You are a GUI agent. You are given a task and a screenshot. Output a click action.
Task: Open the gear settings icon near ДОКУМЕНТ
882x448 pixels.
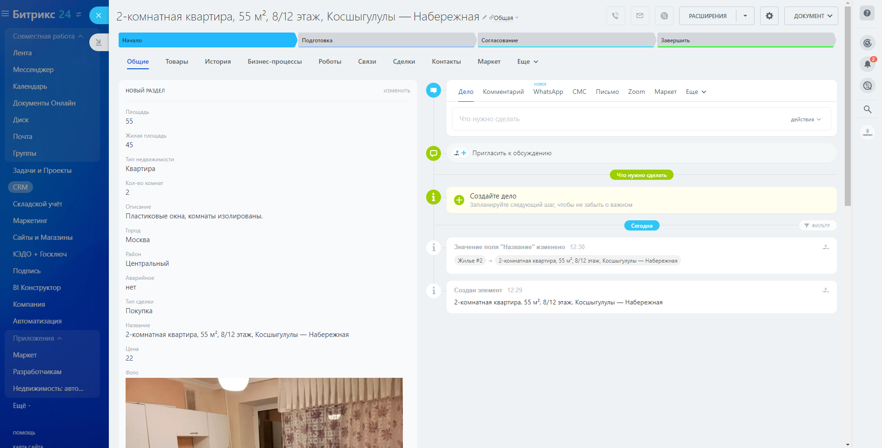click(x=769, y=16)
